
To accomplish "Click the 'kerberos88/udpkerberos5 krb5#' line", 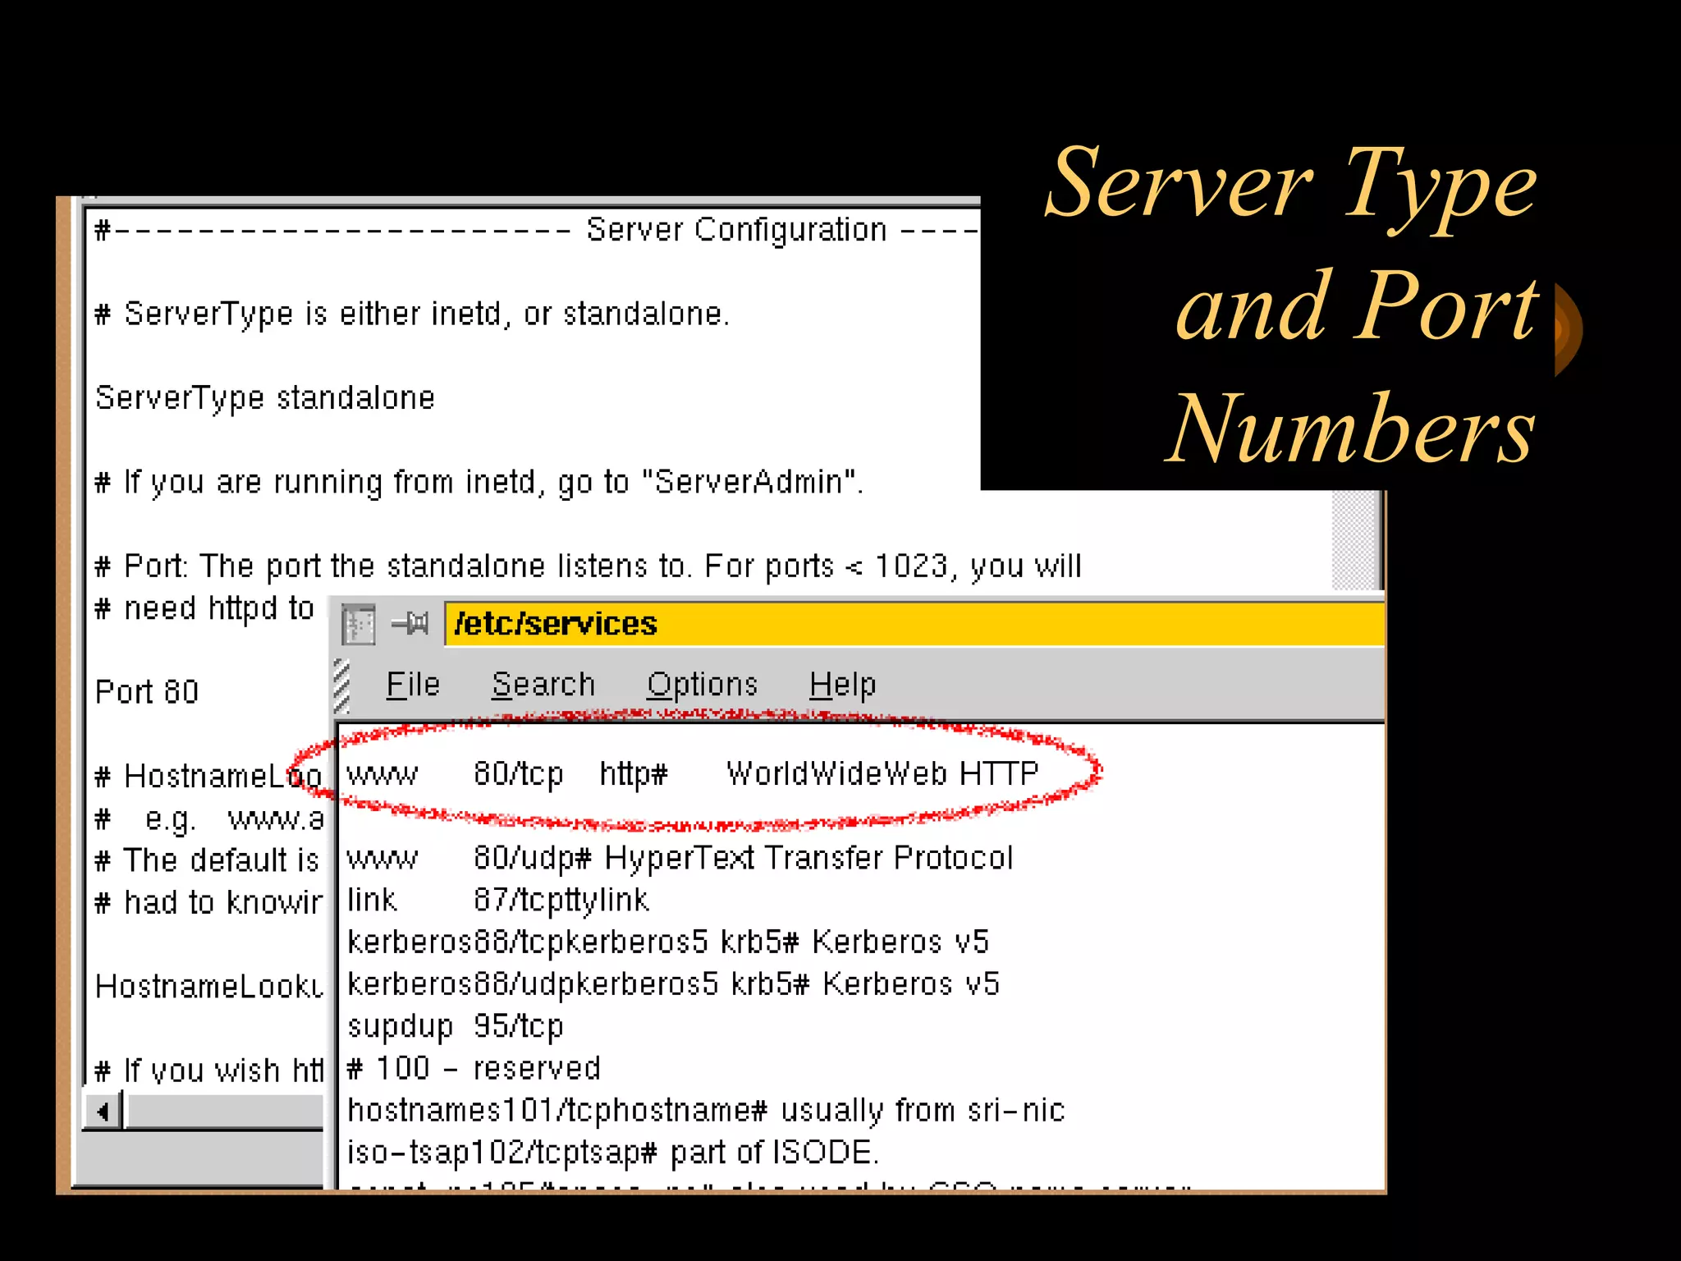I will pyautogui.click(x=674, y=984).
